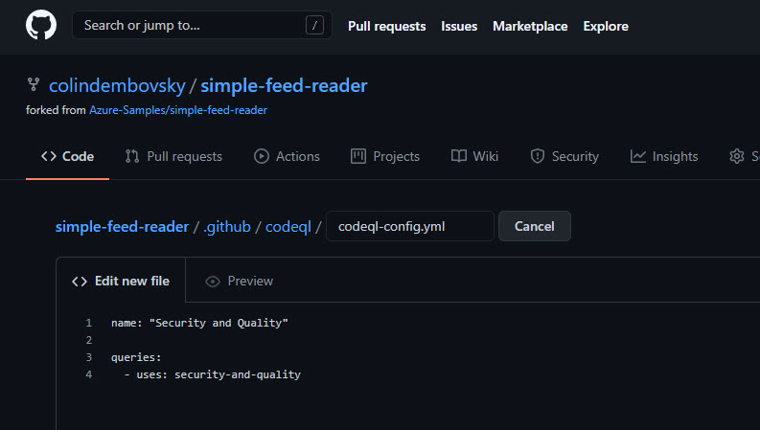
Task: Click the codeql-config.yml file name field
Action: coord(410,226)
